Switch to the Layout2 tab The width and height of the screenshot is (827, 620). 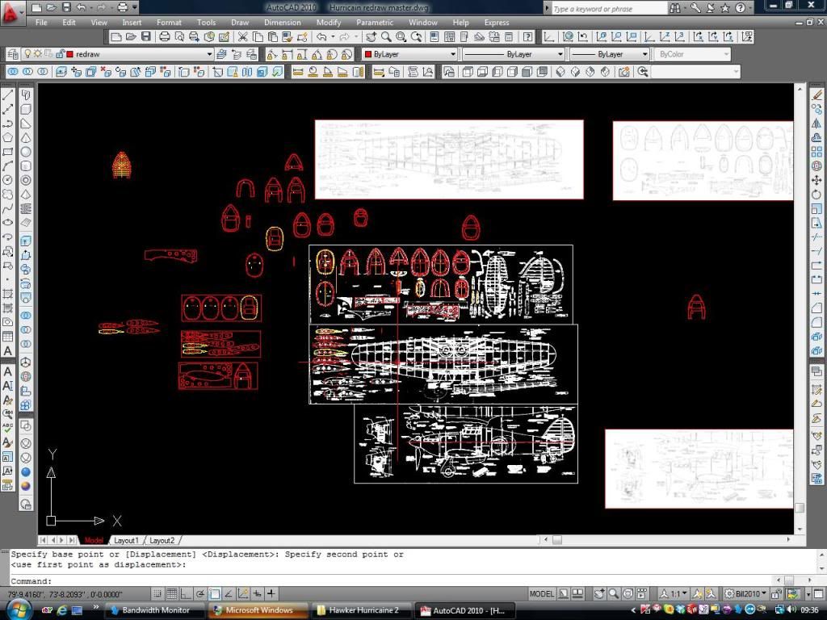pyautogui.click(x=162, y=540)
